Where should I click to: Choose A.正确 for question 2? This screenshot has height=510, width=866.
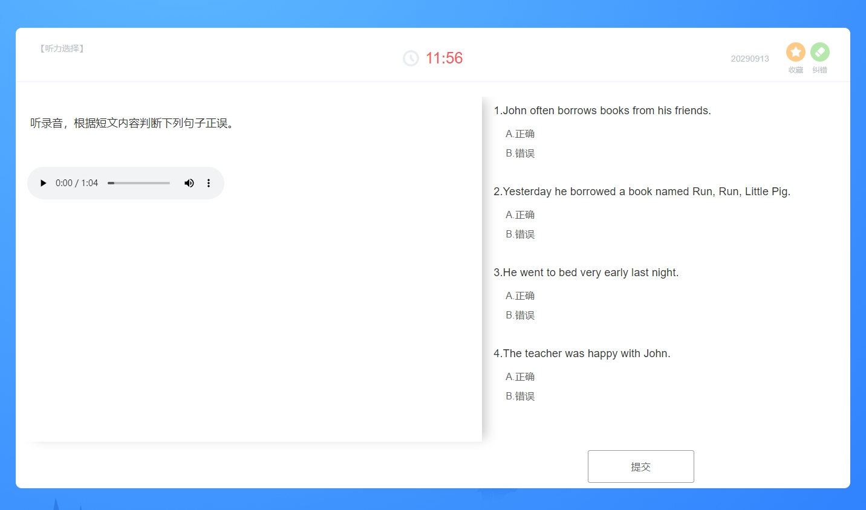click(520, 215)
